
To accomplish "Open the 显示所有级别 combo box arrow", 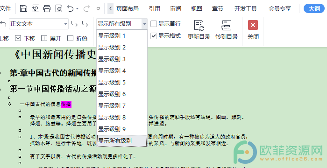I will coord(144,24).
